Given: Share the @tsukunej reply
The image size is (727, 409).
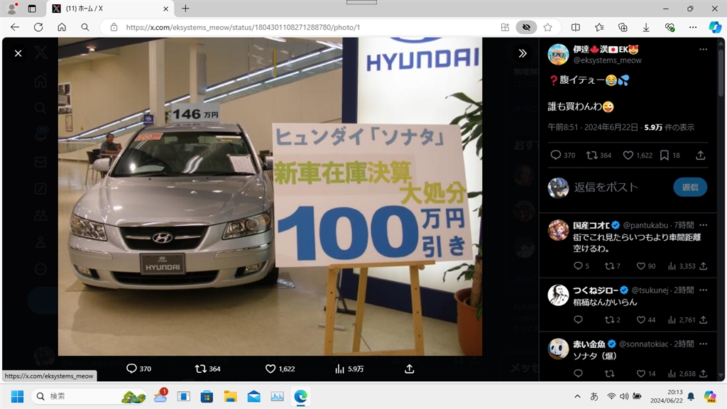Looking at the screenshot, I should pyautogui.click(x=704, y=320).
